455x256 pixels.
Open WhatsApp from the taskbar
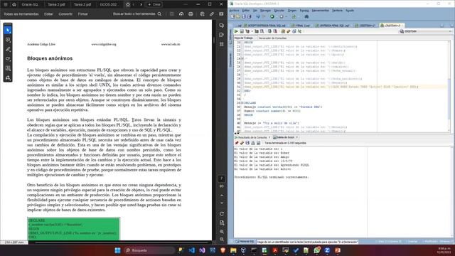[316, 250]
